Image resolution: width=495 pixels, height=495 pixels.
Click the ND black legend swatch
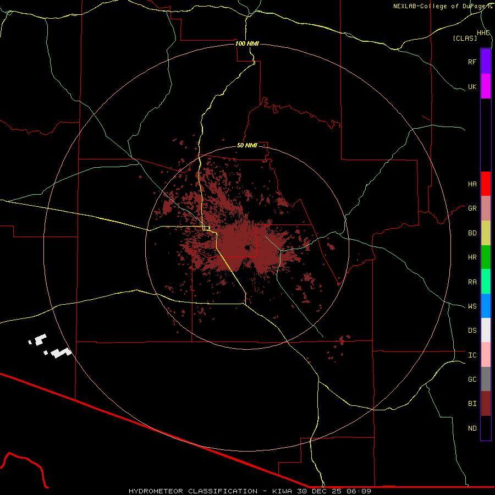coord(486,428)
